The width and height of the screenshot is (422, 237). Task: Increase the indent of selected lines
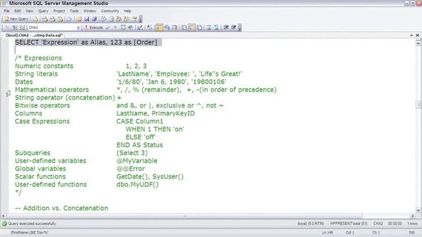tap(233, 28)
